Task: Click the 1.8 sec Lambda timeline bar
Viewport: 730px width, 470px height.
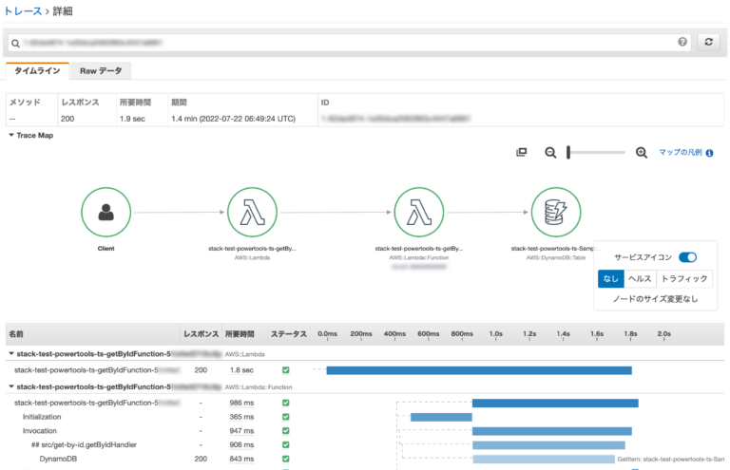Action: (x=479, y=370)
